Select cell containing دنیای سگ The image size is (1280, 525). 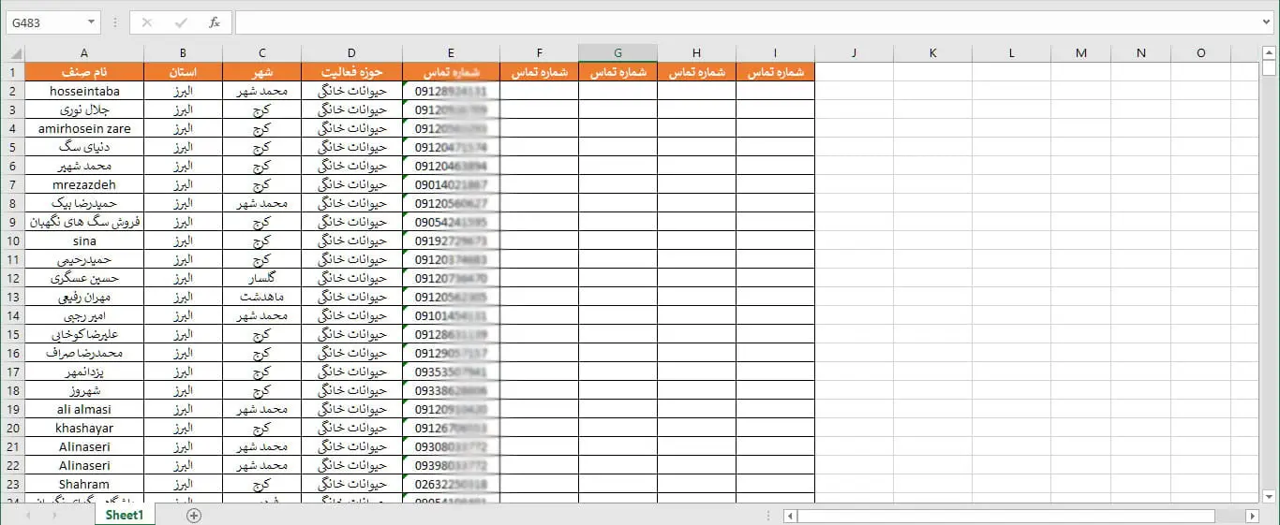tap(84, 147)
